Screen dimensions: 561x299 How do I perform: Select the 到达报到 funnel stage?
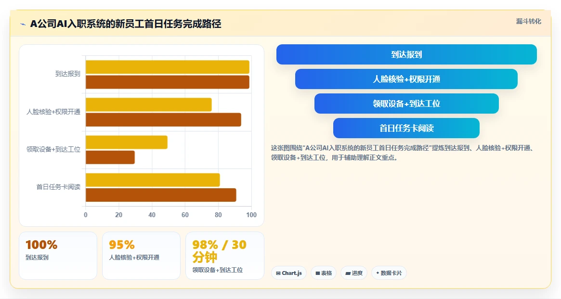(406, 54)
